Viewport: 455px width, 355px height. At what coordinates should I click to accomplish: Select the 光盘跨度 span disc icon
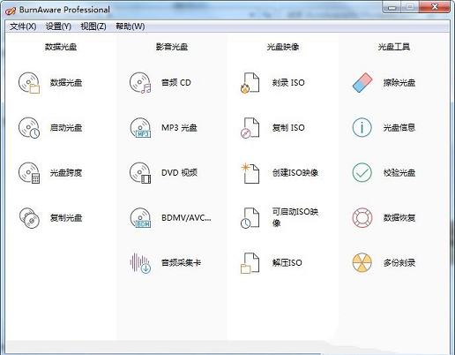(29, 173)
